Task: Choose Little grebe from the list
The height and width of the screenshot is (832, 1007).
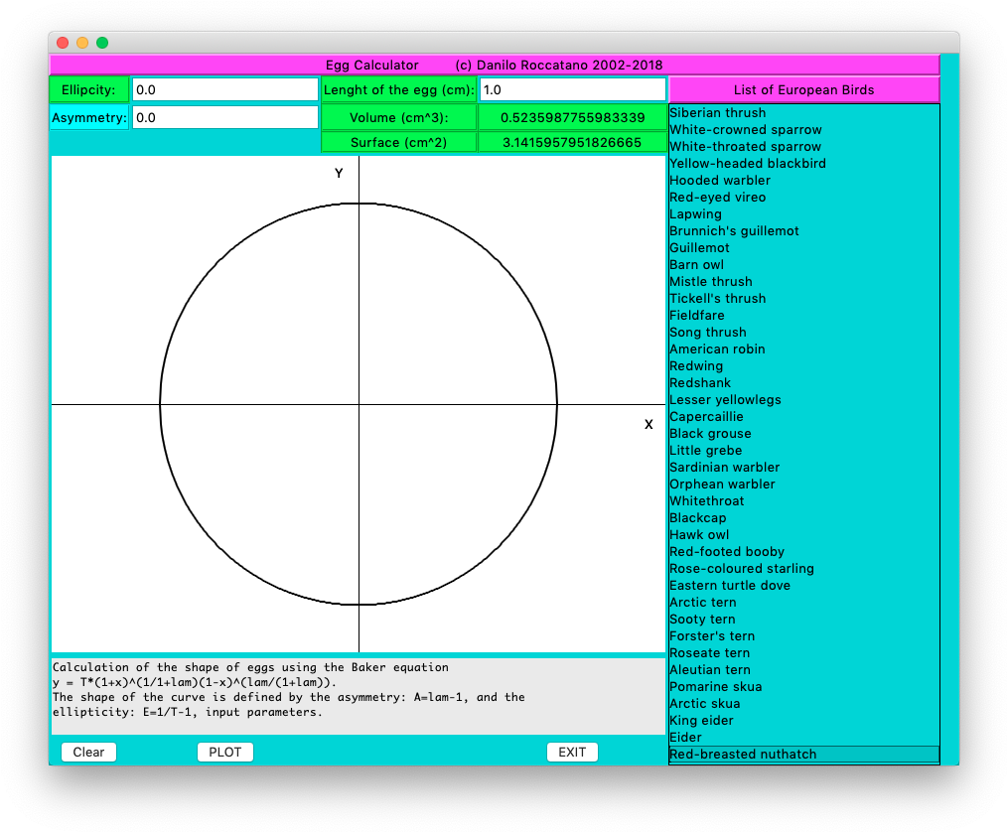Action: click(x=705, y=451)
